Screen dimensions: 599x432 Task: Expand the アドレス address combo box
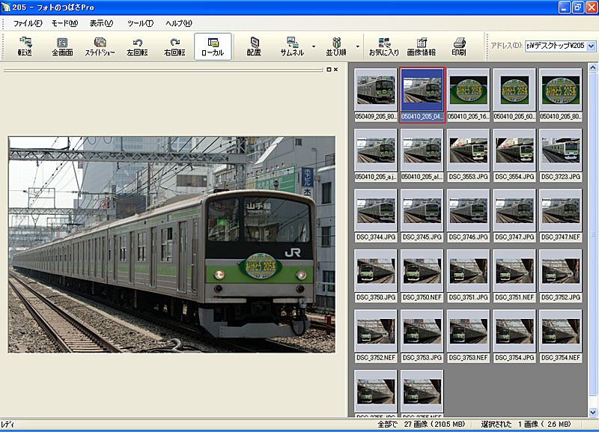tap(591, 46)
